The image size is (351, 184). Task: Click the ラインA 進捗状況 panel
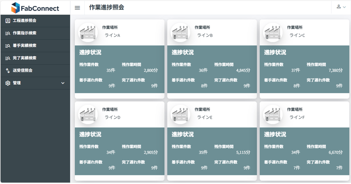coord(119,69)
